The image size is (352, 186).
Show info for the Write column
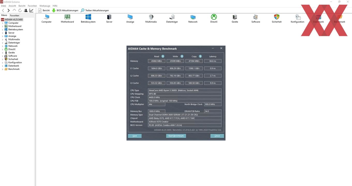(x=182, y=56)
